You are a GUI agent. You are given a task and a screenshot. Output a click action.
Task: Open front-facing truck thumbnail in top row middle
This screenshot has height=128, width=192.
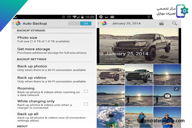[x=139, y=75]
